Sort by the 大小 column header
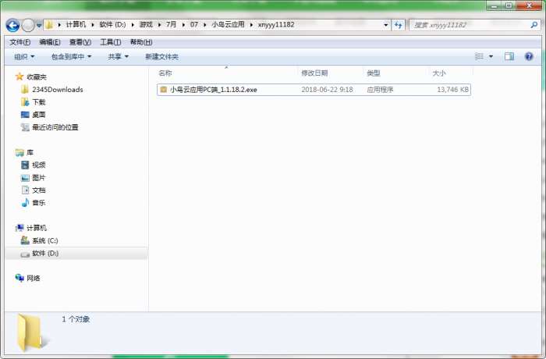546x359 pixels. point(438,73)
